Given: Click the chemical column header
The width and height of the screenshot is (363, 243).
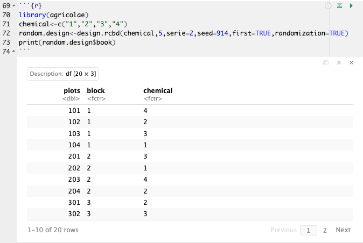Looking at the screenshot, I should coord(158,91).
